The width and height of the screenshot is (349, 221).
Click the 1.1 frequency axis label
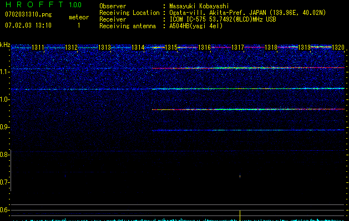tap(4, 72)
